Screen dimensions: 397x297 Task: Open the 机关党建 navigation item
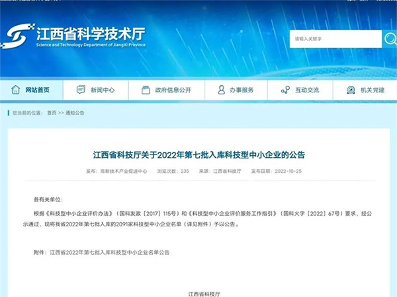[372, 90]
